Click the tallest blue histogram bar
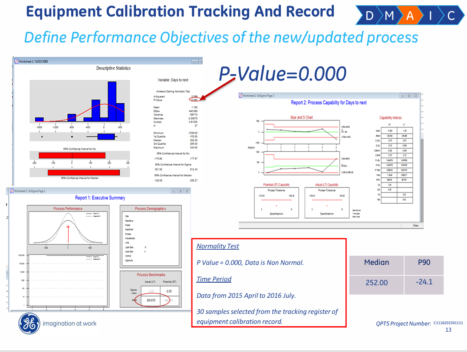The image size is (467, 352). (x=112, y=101)
